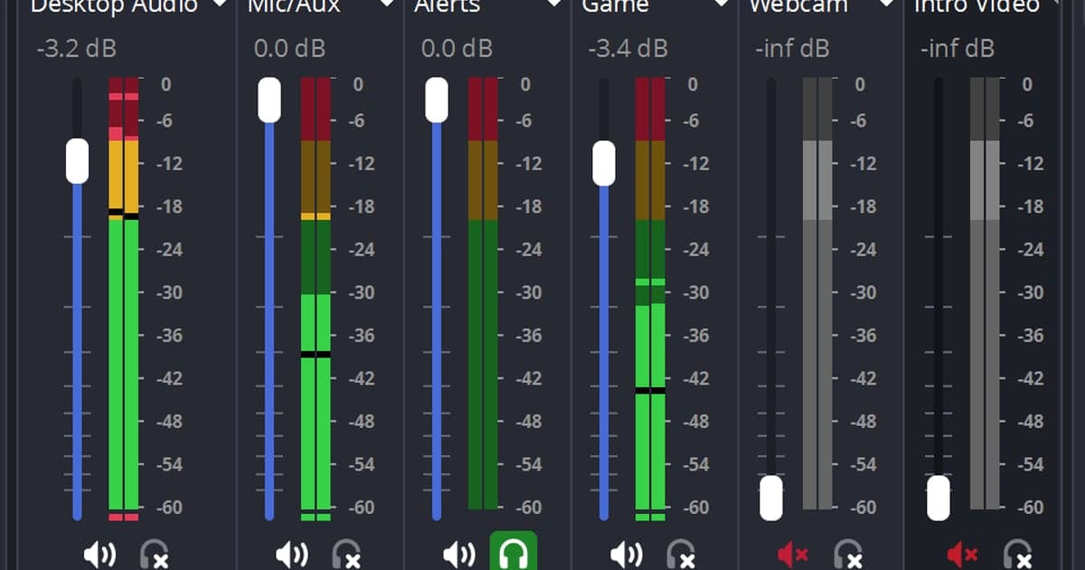This screenshot has width=1085, height=570.
Task: Enable monitoring headphone icon for Desktop Audio
Action: click(x=155, y=555)
